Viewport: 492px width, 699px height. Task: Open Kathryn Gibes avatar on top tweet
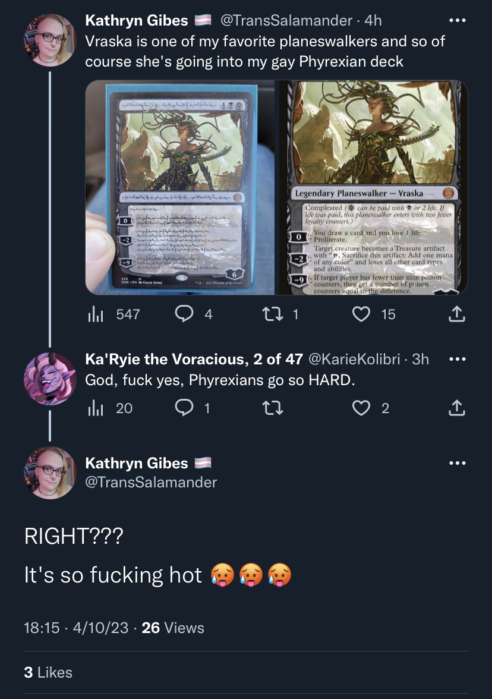point(49,40)
